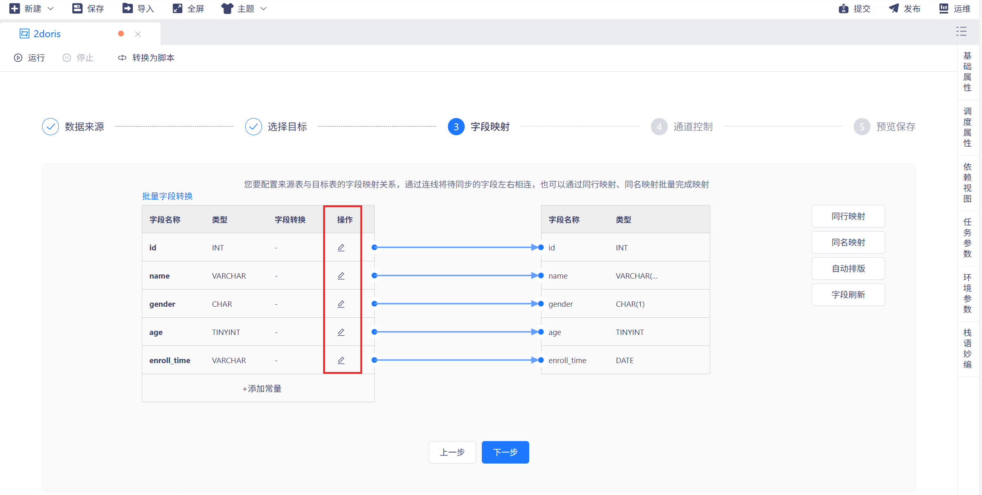The width and height of the screenshot is (982, 495).
Task: Click +添加常量 to add a constant
Action: tap(262, 388)
